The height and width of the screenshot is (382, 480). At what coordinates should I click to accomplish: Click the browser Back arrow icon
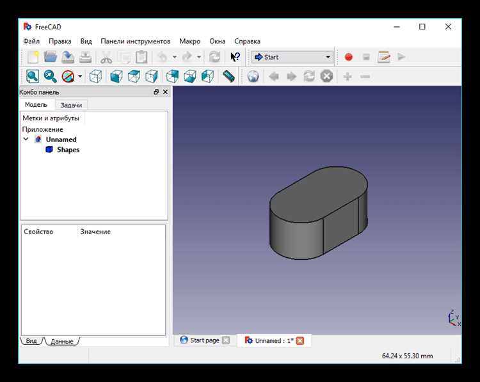(x=274, y=77)
